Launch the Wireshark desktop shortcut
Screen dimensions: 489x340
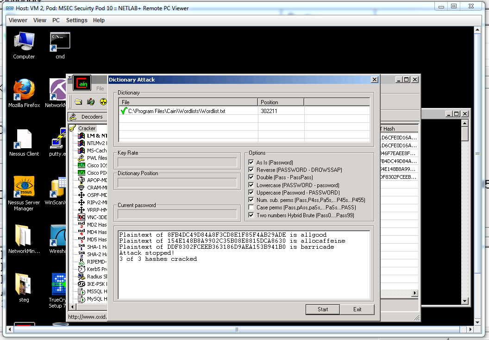58,239
